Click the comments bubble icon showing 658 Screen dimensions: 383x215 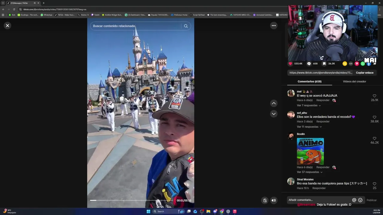(309, 64)
